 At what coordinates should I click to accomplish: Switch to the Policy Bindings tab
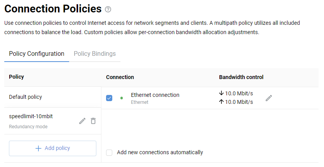[95, 54]
